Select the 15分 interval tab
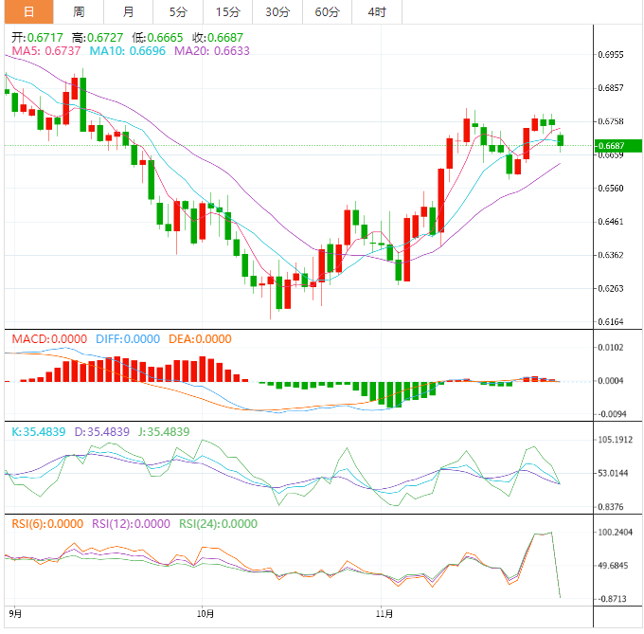The width and height of the screenshot is (644, 634). click(x=227, y=11)
